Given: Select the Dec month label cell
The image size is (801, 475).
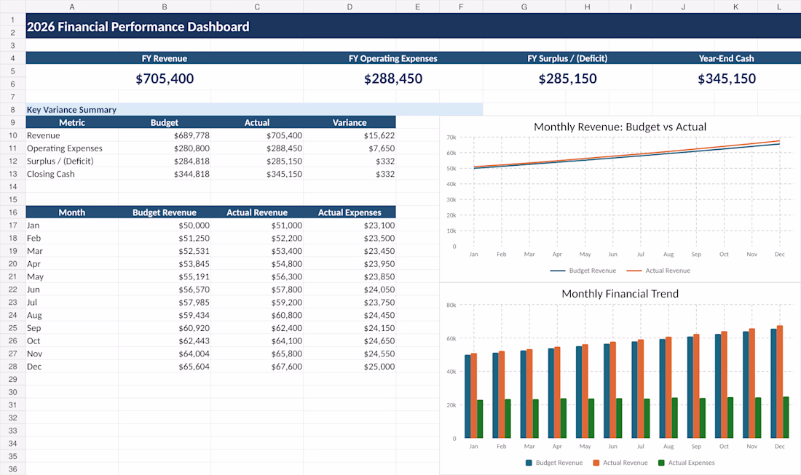Looking at the screenshot, I should [x=72, y=367].
